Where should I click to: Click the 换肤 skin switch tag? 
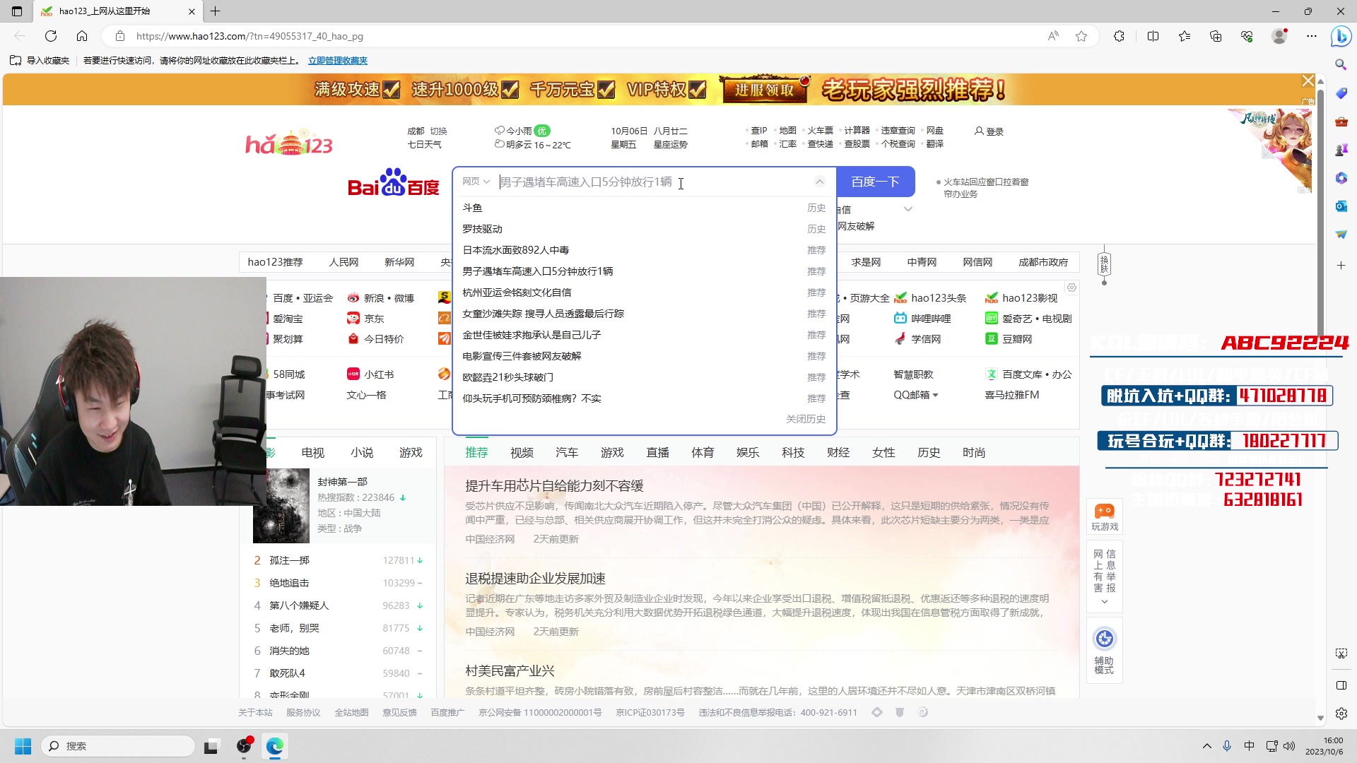click(x=1104, y=265)
